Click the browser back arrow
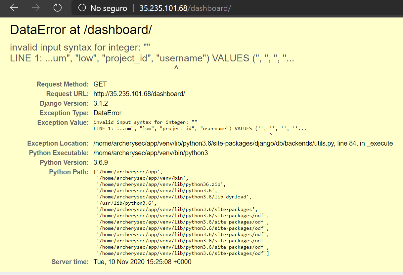403x275 pixels. [x=13, y=8]
